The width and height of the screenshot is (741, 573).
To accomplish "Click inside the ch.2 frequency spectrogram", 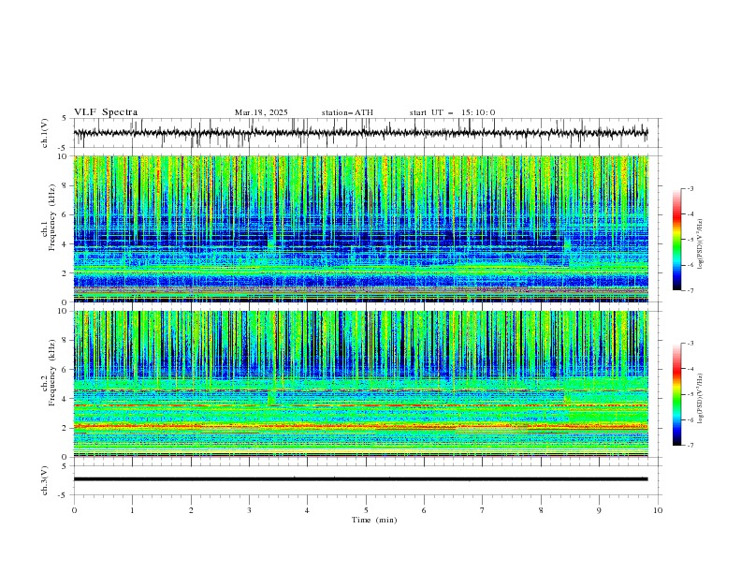I will coord(360,384).
